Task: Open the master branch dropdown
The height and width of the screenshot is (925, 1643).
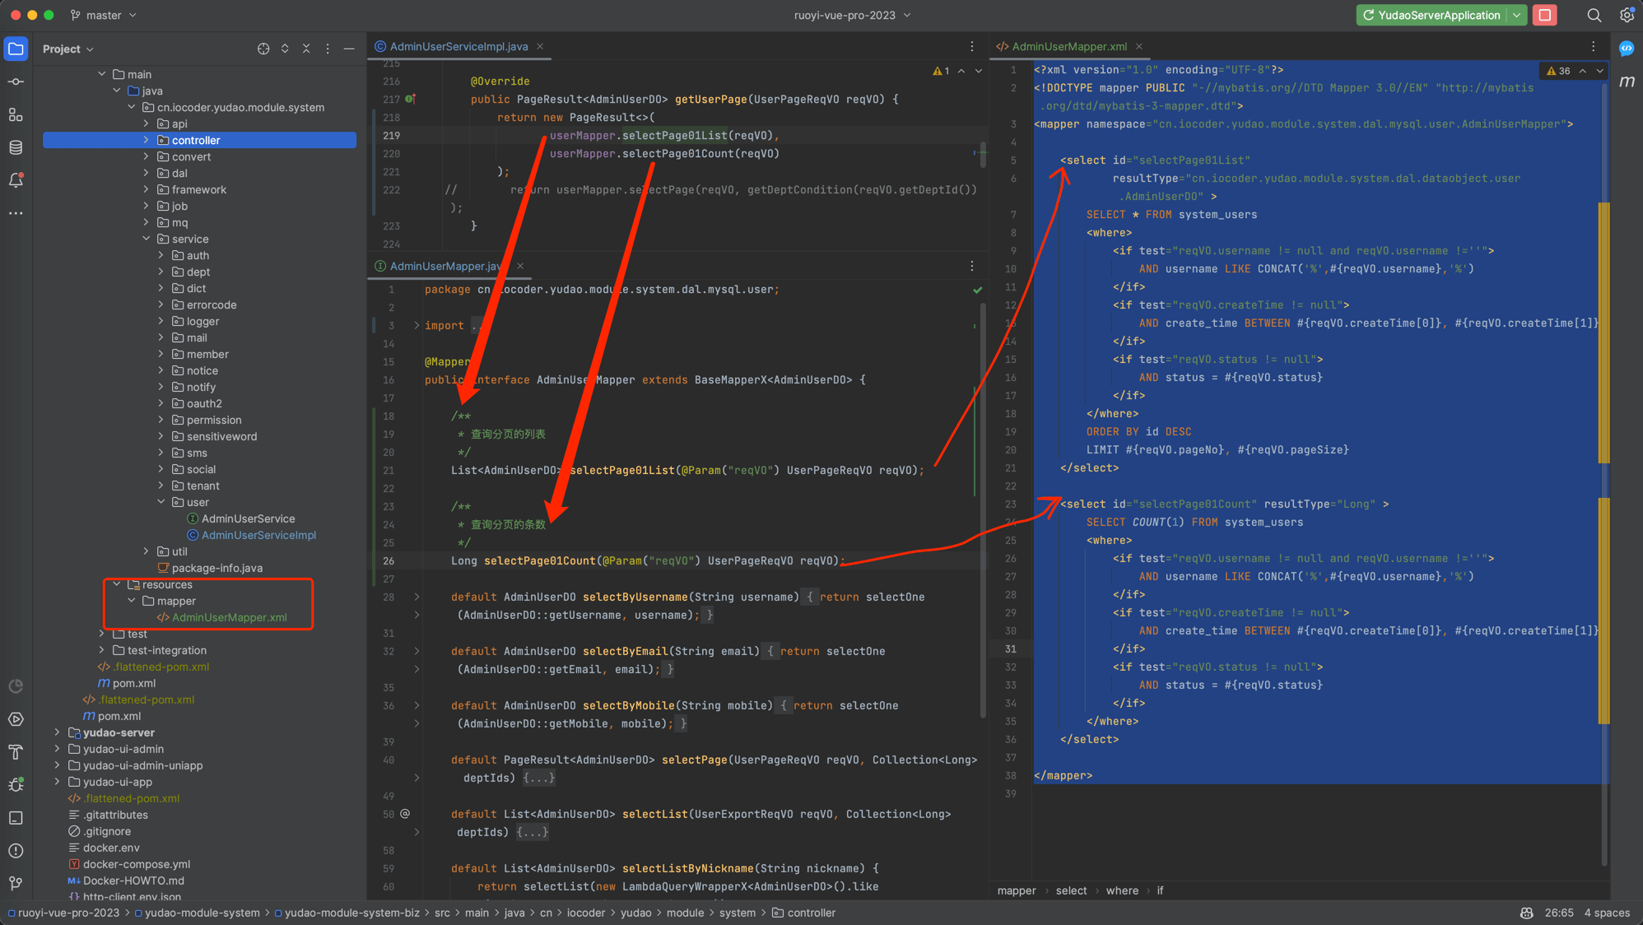Action: pos(104,15)
